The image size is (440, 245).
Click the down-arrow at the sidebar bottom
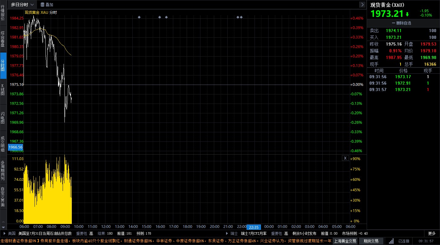(x=3, y=227)
